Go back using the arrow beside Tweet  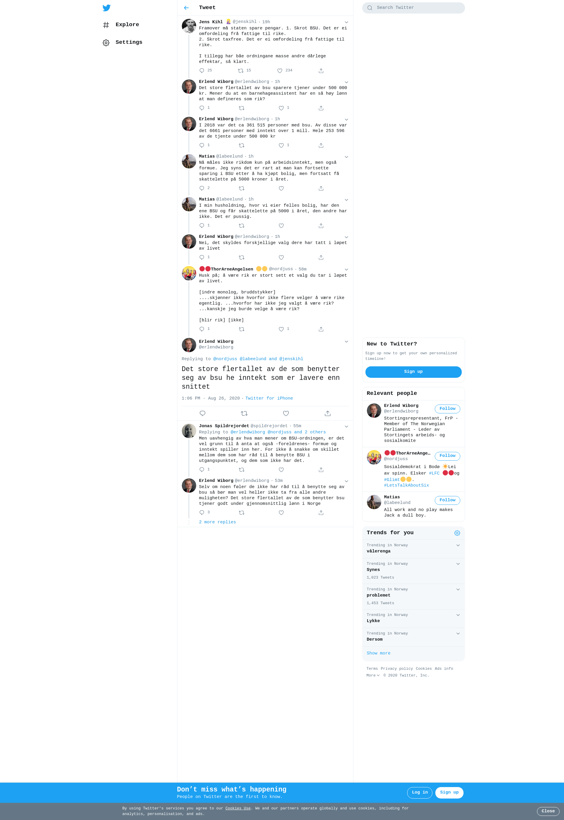point(186,8)
